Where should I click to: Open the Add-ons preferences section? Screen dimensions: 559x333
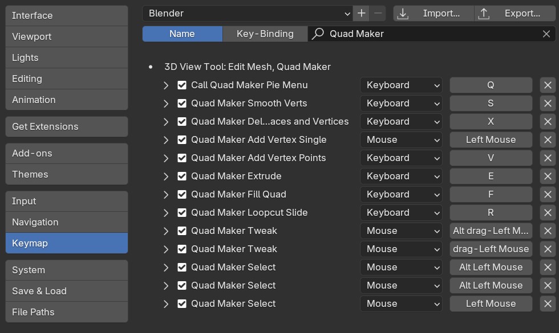coord(67,153)
